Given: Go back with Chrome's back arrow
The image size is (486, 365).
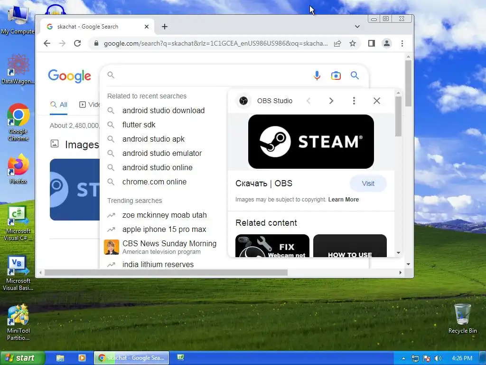Looking at the screenshot, I should tap(47, 43).
